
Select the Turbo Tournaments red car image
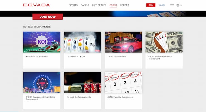point(123,42)
